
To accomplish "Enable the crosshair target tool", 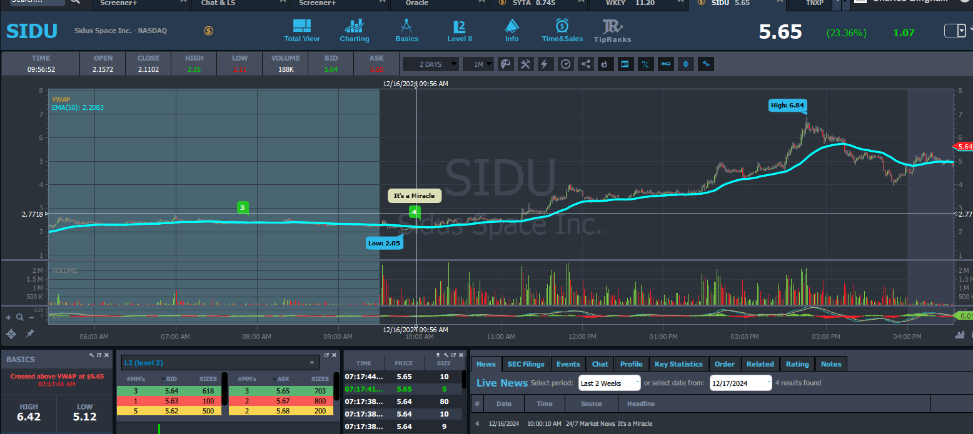I will click(x=11, y=334).
